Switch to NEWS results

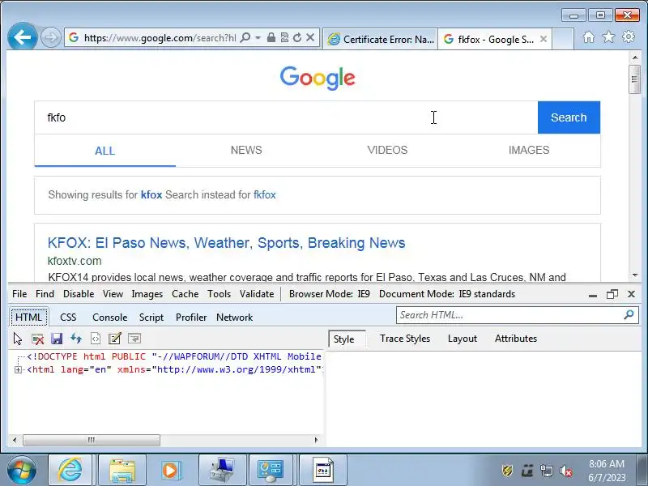coord(246,150)
